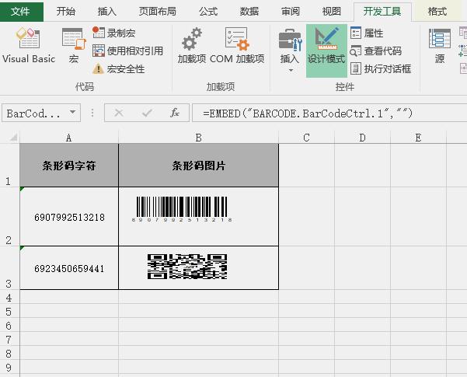This screenshot has width=467, height=377.
Task: Select column C header
Action: point(306,138)
